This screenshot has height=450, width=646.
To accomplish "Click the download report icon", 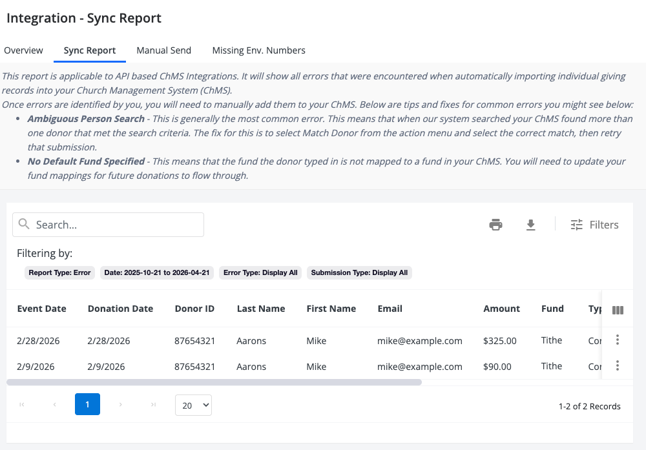I will pos(530,225).
